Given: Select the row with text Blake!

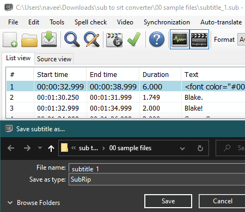Looking at the screenshot, I should click(126, 108).
